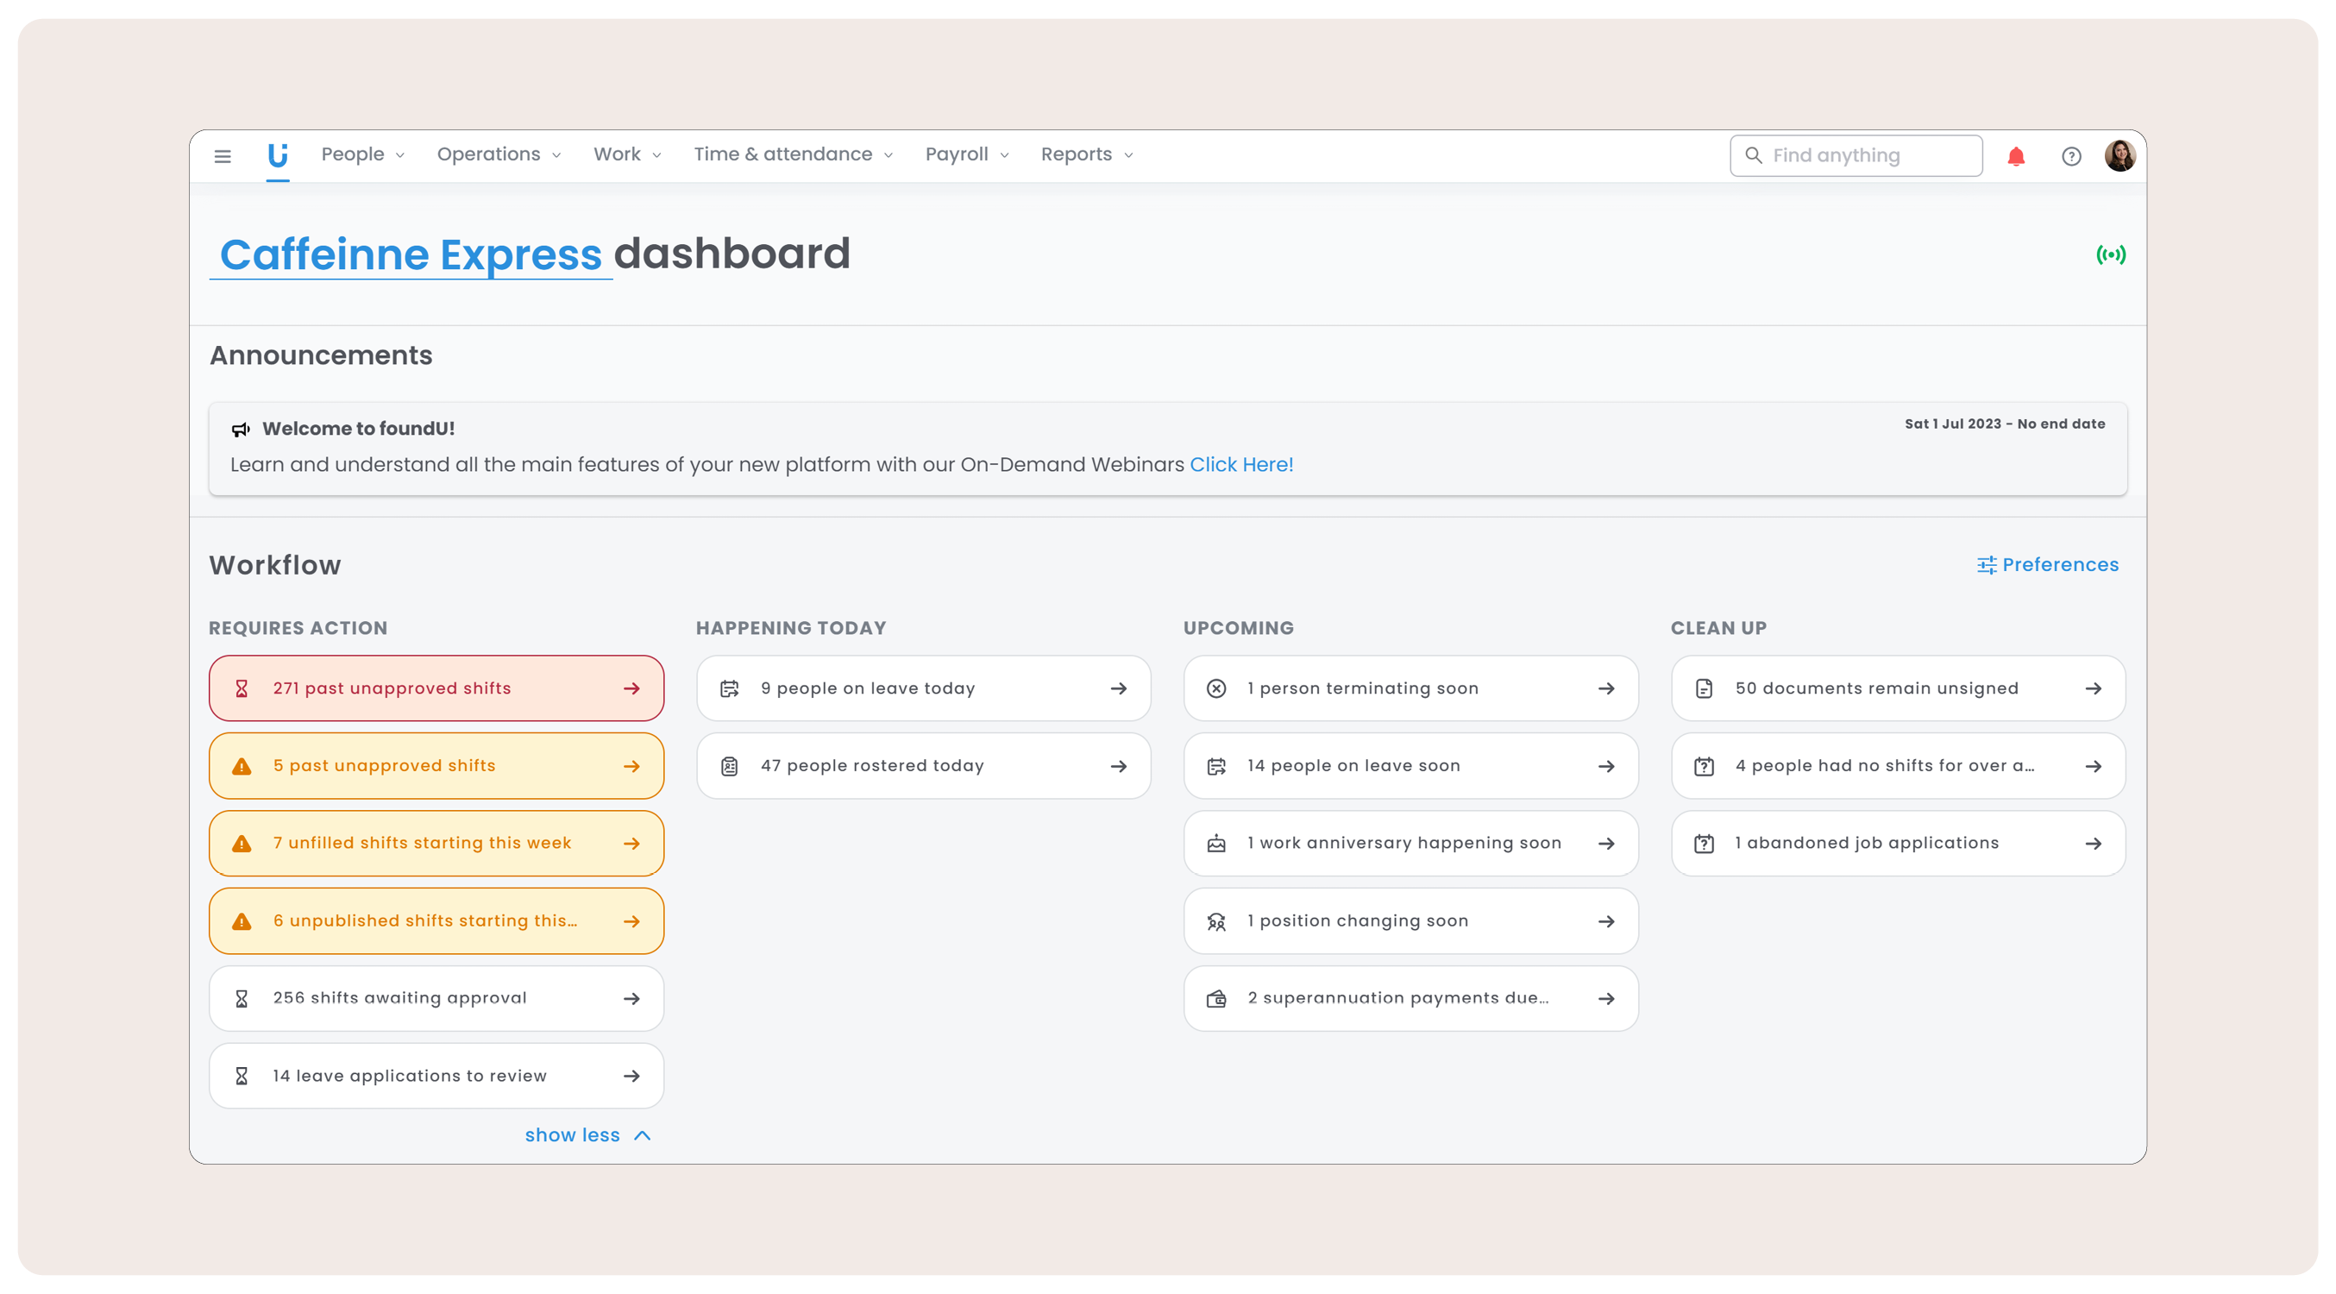Image resolution: width=2336 pixels, height=1294 pixels.
Task: Click the green live broadcast icon
Action: 2110,254
